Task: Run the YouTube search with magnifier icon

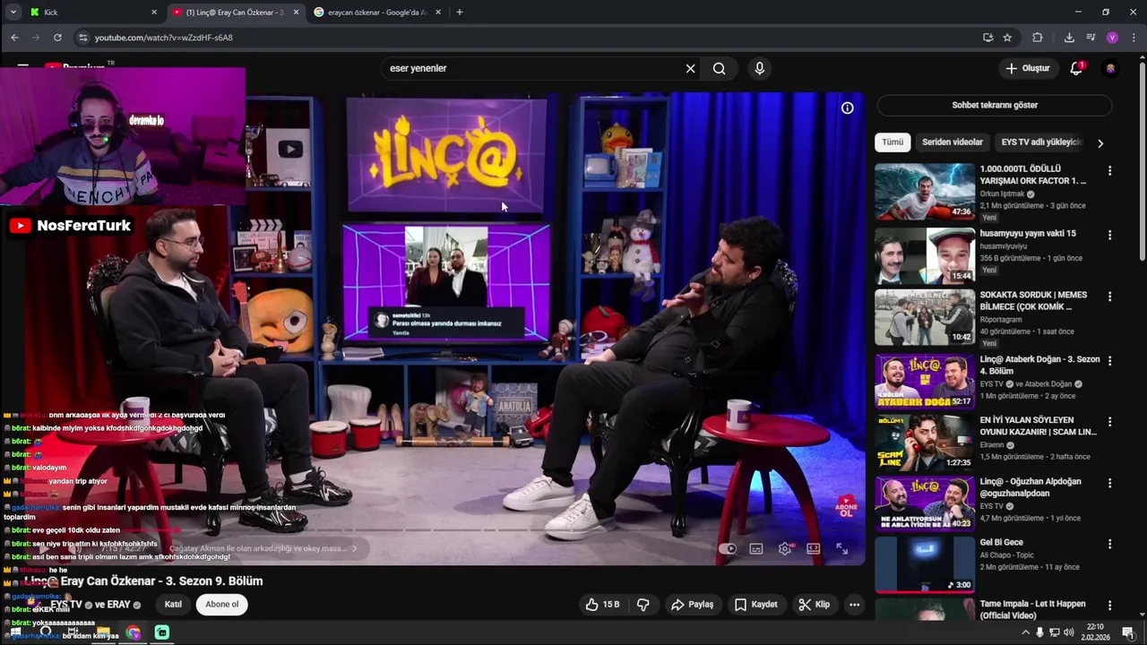Action: 719,68
